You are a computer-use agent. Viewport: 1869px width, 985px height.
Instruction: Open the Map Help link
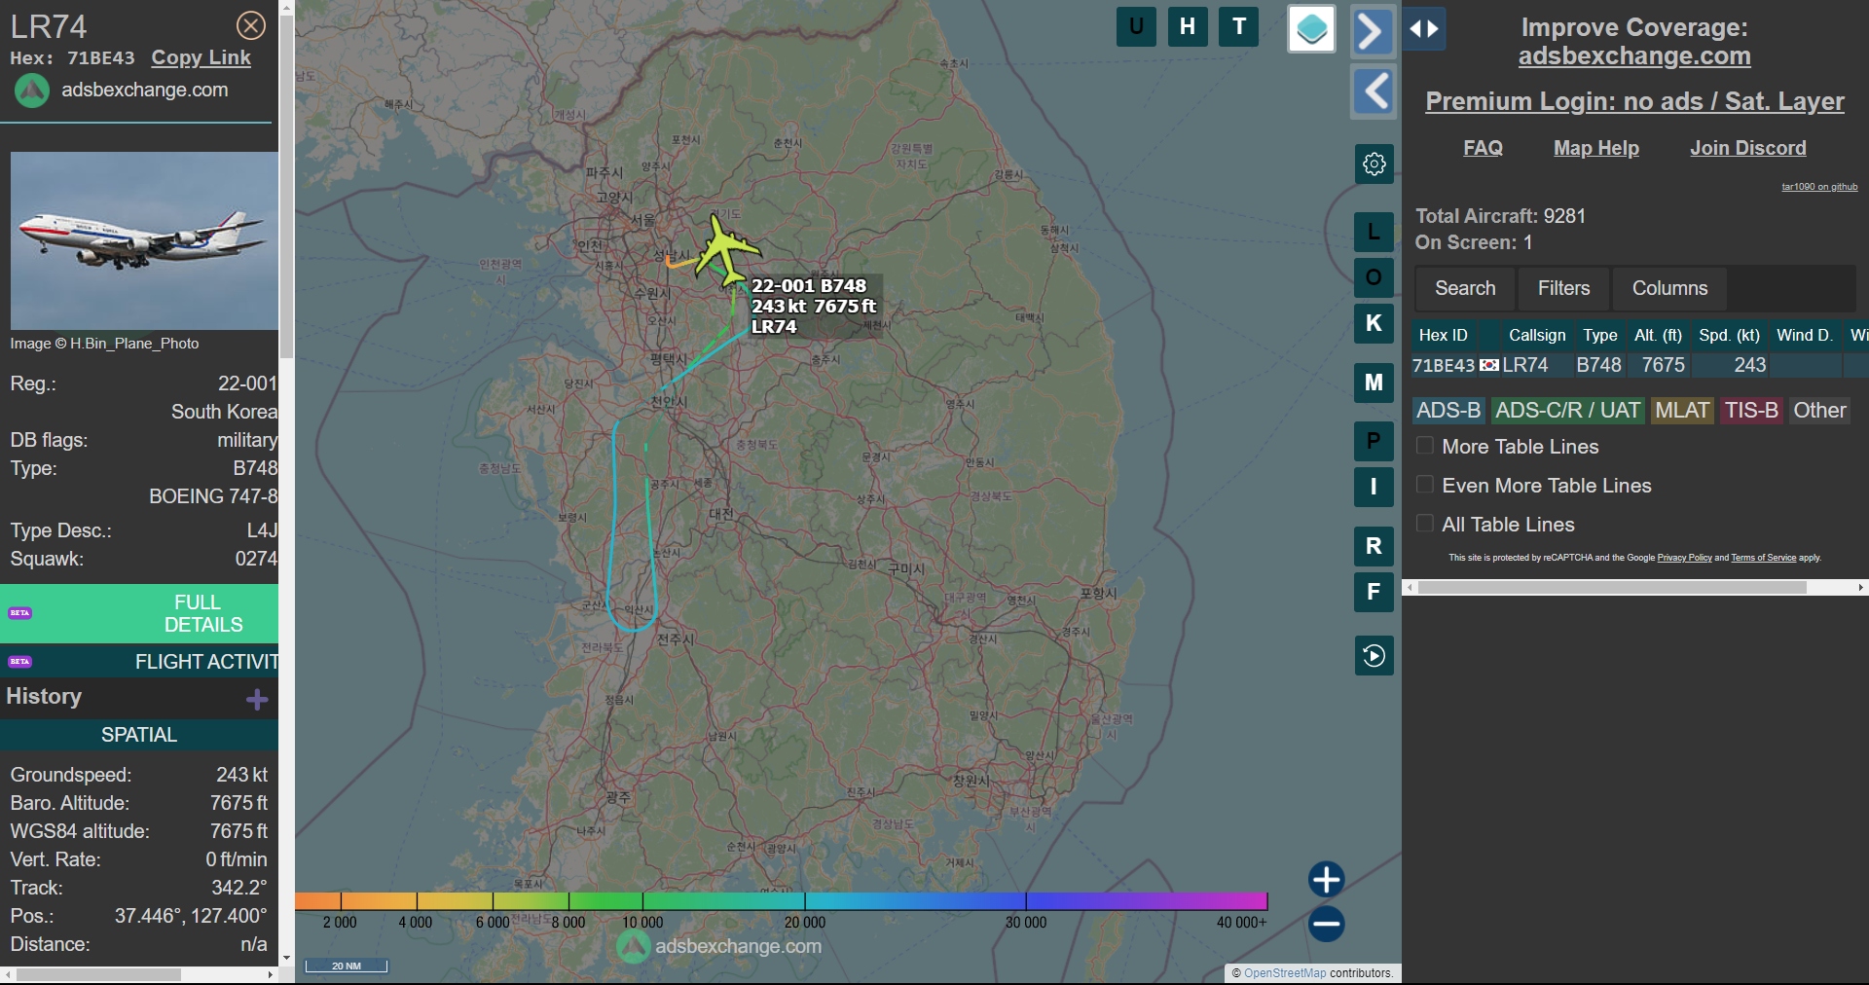point(1596,148)
